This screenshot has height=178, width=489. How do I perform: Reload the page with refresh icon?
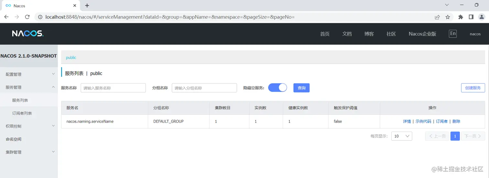pos(27,17)
